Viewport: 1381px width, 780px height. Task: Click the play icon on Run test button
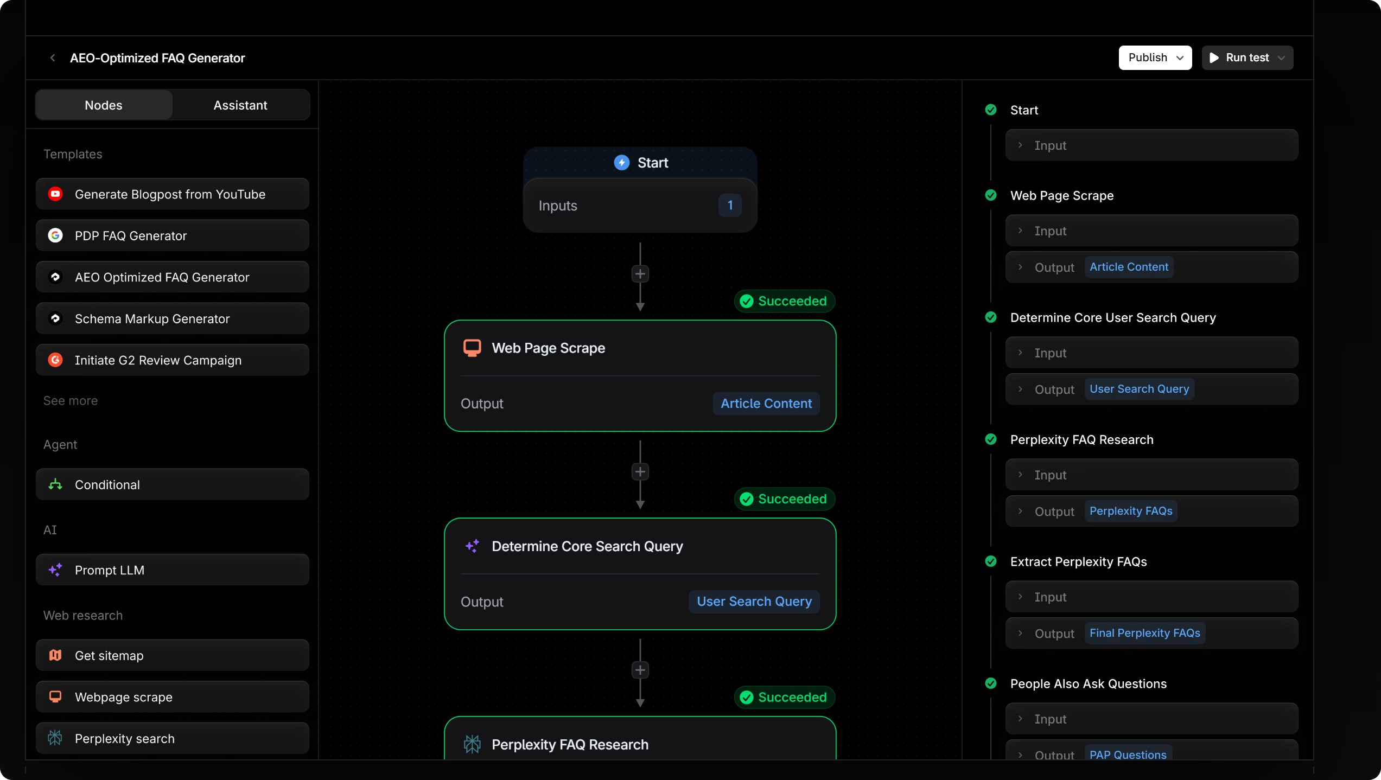(1214, 57)
